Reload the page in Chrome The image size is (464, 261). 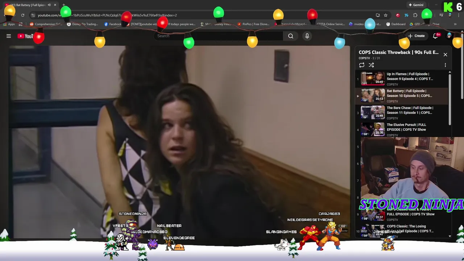pyautogui.click(x=22, y=15)
